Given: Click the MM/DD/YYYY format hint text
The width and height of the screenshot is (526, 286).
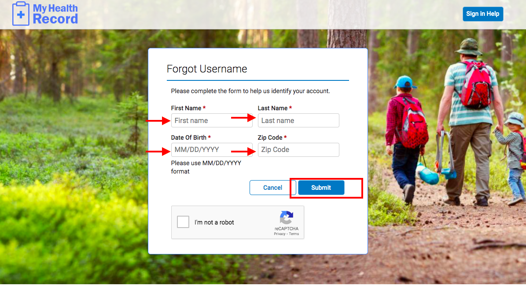Looking at the screenshot, I should pyautogui.click(x=206, y=167).
